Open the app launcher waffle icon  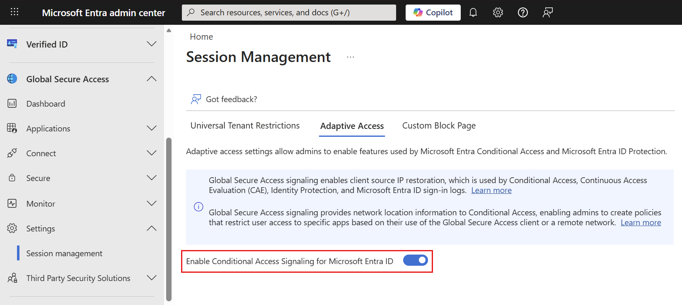(x=15, y=12)
